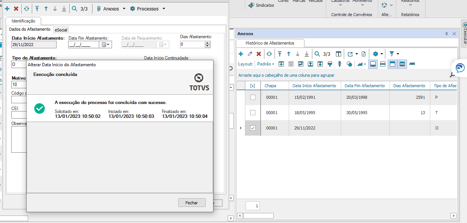Expand the export dropdown arrow in the Anexos toolbar

coord(357,54)
